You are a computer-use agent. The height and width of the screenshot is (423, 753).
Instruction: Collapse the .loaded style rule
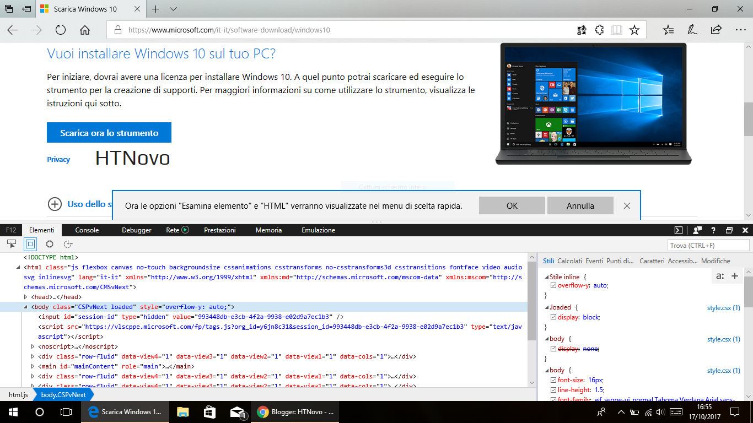[x=547, y=307]
